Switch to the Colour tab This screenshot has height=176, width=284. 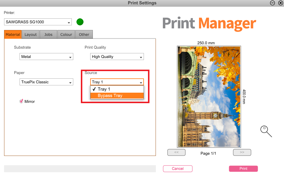coord(66,34)
